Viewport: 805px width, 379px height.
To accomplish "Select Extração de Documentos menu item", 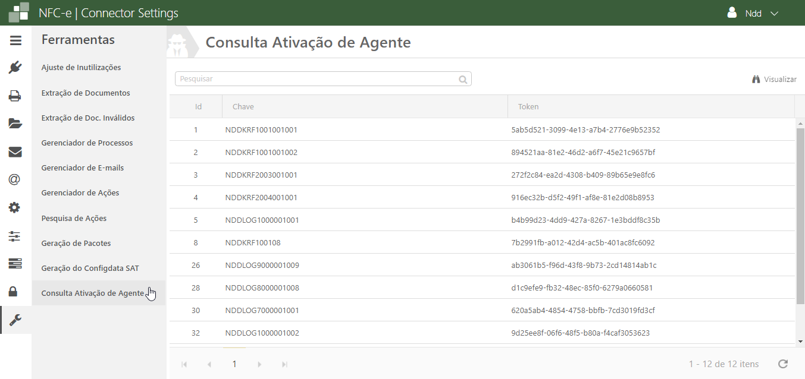I will pyautogui.click(x=86, y=93).
